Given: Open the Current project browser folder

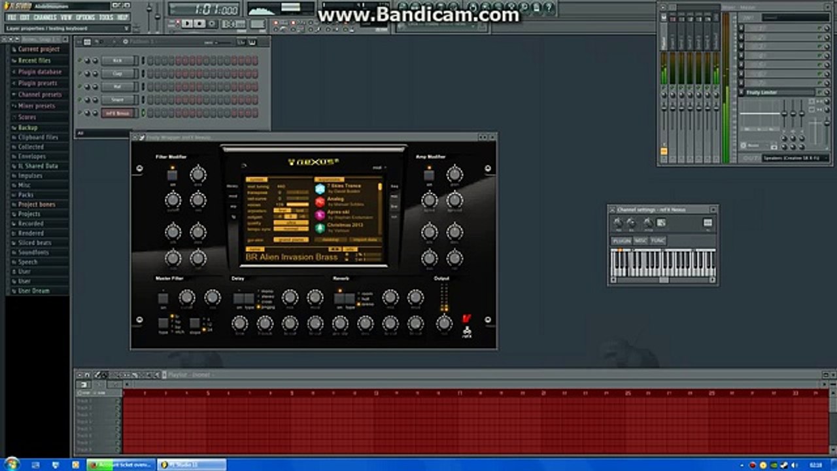Looking at the screenshot, I should 39,49.
